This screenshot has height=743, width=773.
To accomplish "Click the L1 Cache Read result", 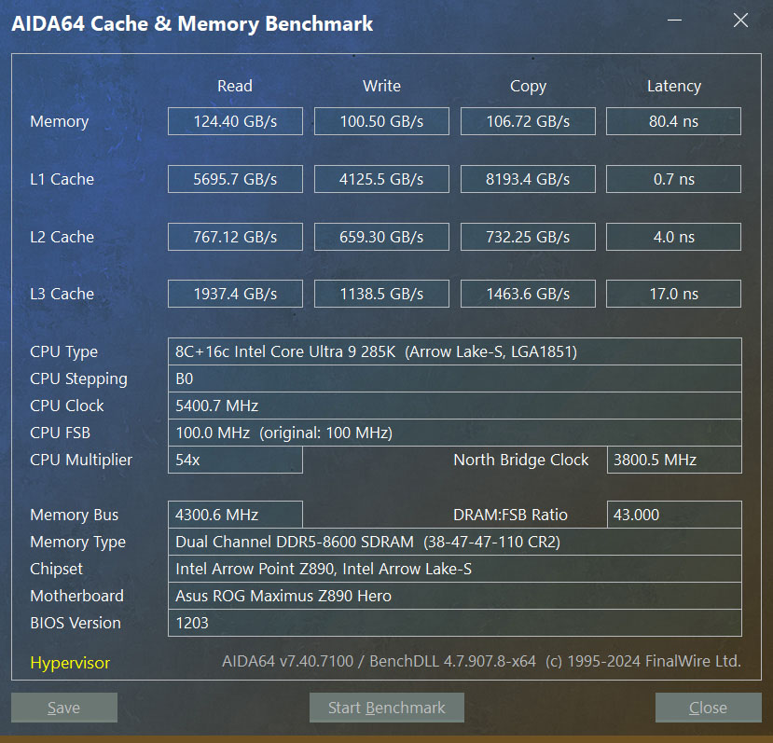I will point(235,179).
